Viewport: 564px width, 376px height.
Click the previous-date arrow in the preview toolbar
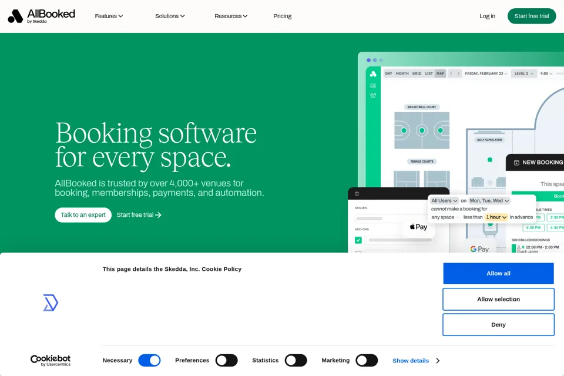(x=451, y=73)
